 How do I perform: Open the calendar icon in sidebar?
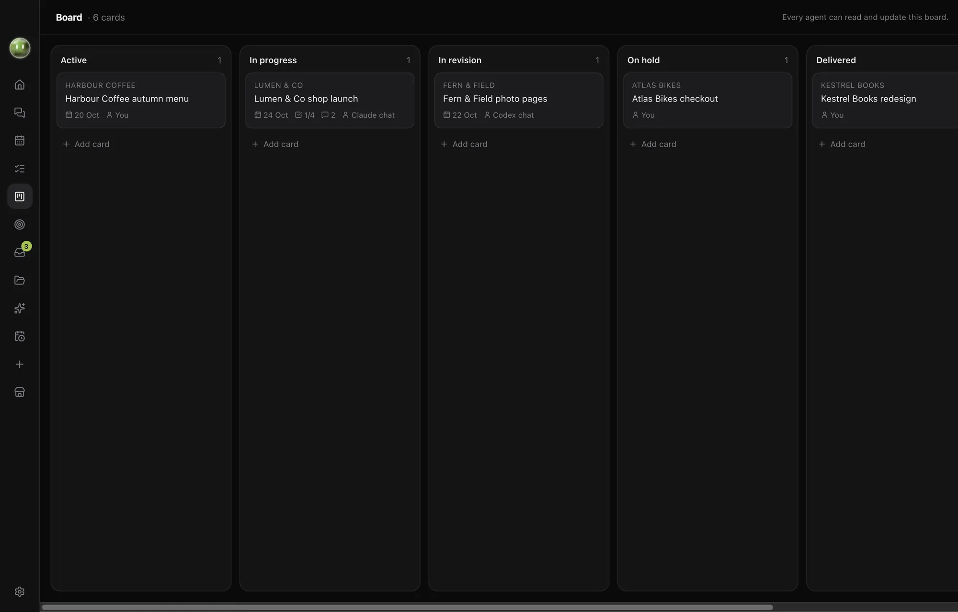[20, 140]
